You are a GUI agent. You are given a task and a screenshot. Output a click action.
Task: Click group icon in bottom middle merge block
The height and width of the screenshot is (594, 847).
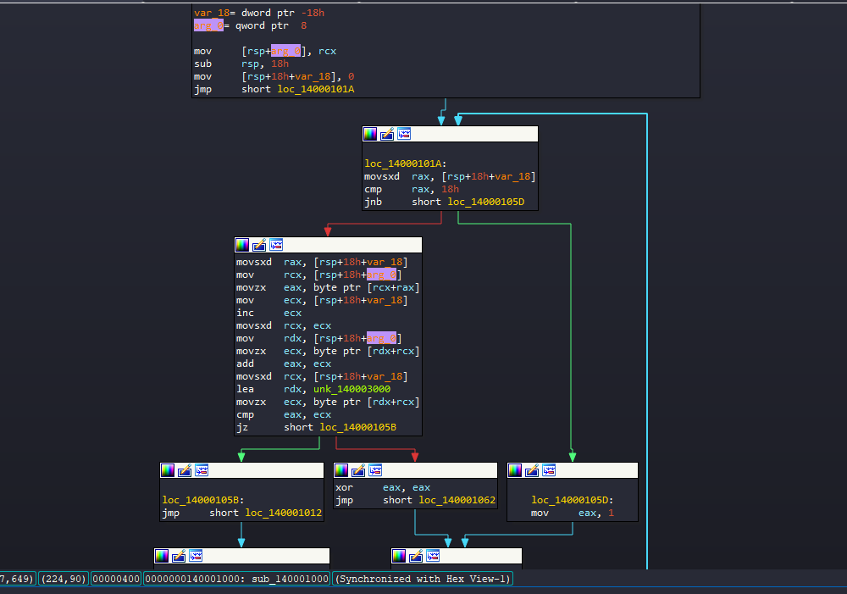433,556
